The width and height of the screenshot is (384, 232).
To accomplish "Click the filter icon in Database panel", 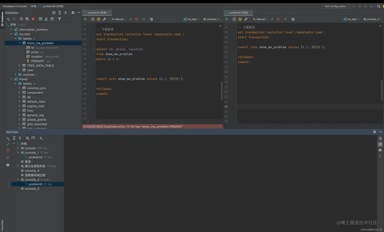I will click(59, 19).
